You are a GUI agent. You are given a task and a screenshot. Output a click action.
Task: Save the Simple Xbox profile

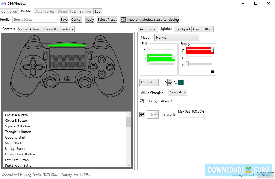coord(64,19)
